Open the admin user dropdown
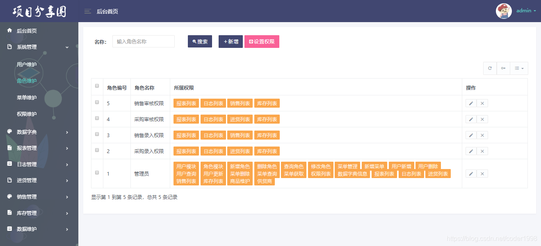Viewport: 541px width, 246px height. 526,11
